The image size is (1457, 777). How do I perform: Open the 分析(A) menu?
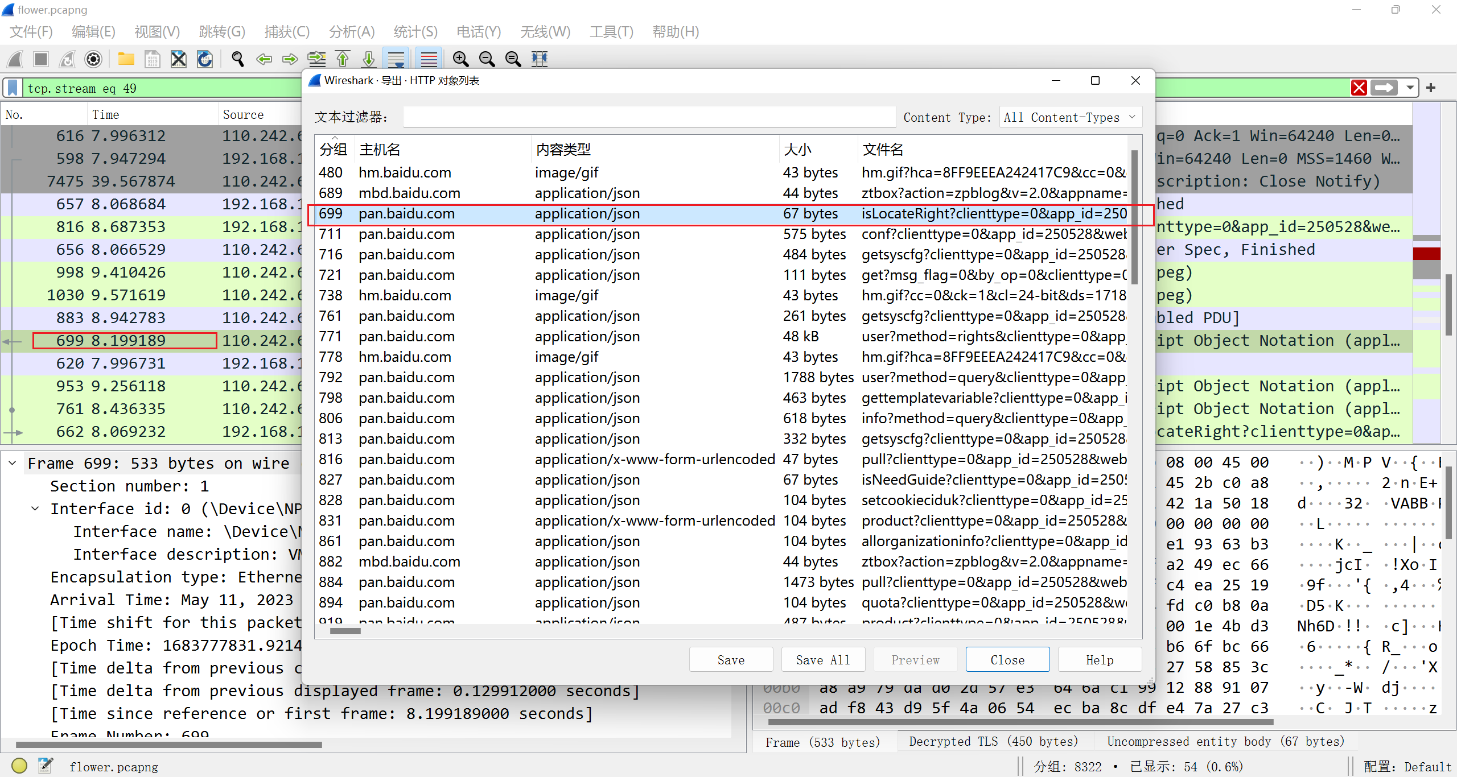pyautogui.click(x=352, y=32)
